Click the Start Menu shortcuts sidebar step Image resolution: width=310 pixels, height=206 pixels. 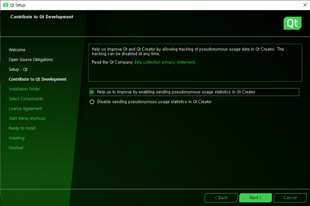(27, 119)
